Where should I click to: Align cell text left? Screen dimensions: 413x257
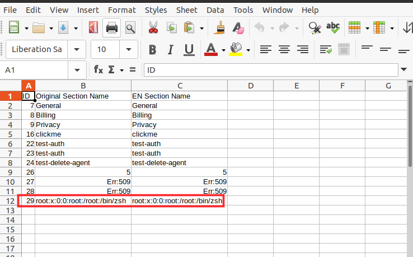click(x=265, y=49)
